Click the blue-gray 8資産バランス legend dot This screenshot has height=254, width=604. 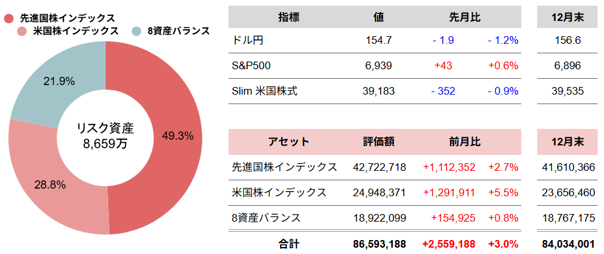[136, 30]
